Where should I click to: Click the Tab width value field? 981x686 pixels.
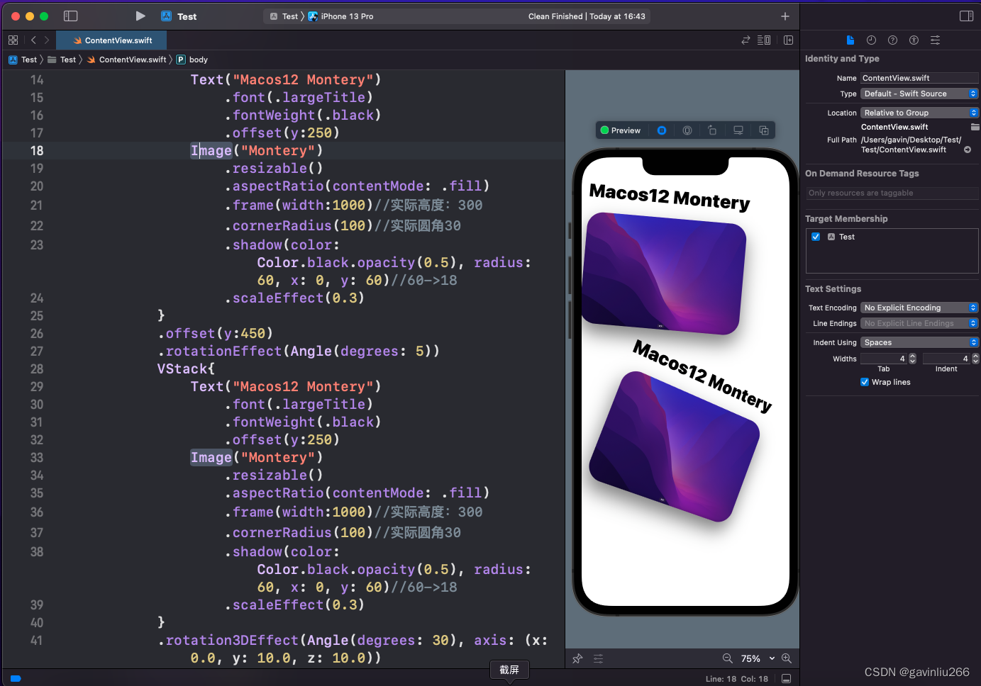[884, 359]
